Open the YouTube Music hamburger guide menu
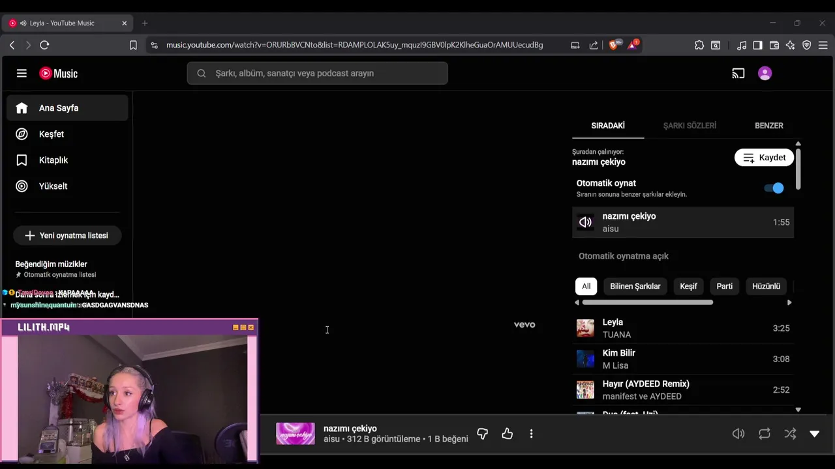This screenshot has height=469, width=835. point(22,74)
